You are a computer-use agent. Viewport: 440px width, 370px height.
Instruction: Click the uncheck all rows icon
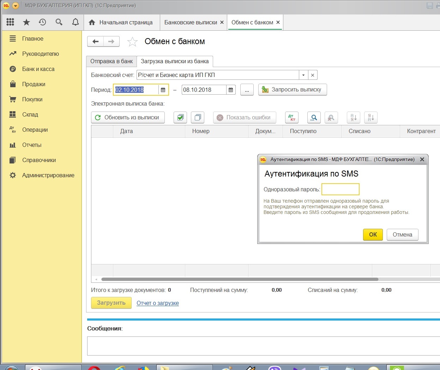198,118
